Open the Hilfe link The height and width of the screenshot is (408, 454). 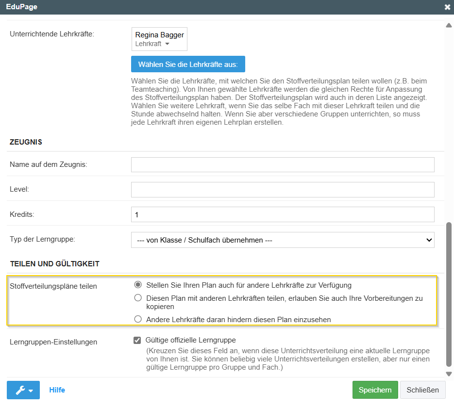[57, 390]
